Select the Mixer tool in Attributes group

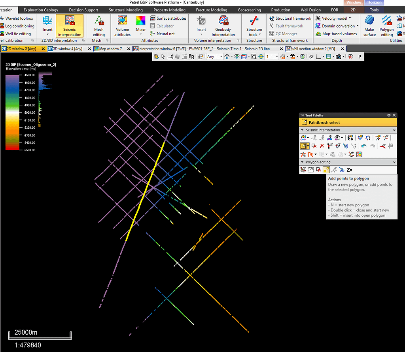141,24
